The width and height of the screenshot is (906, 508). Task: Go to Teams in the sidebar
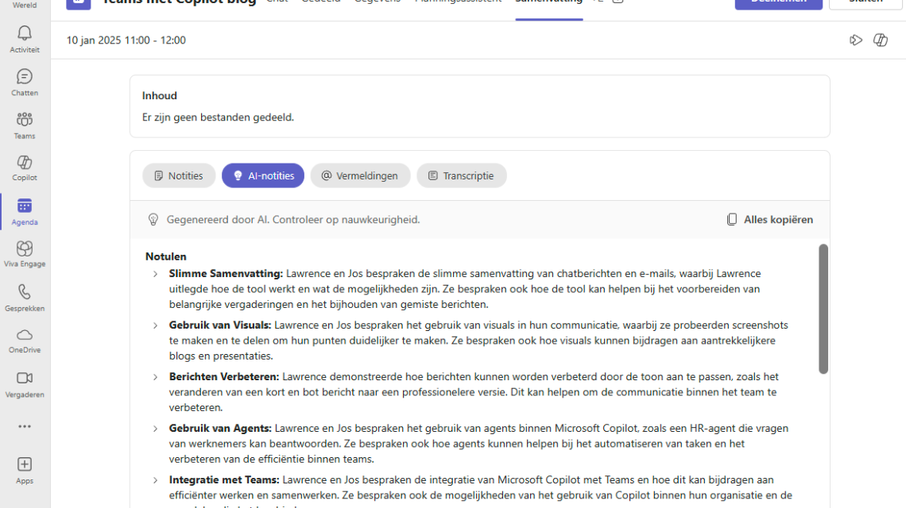click(x=25, y=125)
